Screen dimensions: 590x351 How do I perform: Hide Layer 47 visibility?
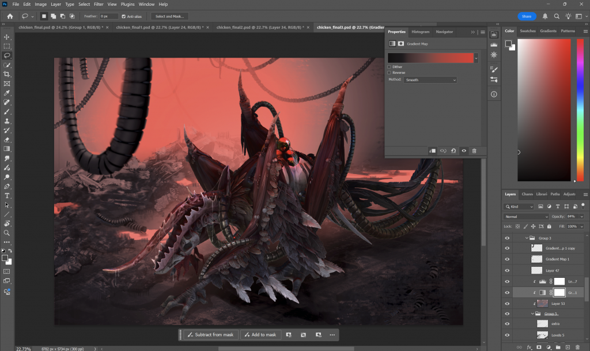507,270
